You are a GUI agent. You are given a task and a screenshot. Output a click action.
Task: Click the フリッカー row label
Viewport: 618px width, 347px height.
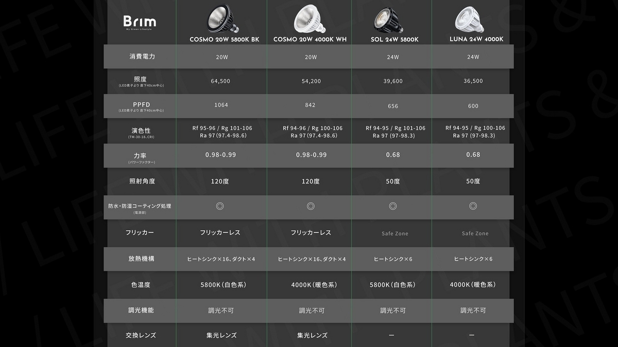click(x=140, y=232)
